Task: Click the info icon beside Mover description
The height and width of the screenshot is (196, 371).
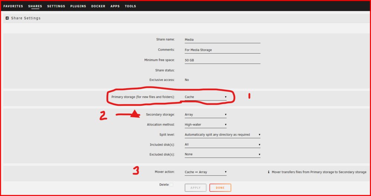Action: 269,172
